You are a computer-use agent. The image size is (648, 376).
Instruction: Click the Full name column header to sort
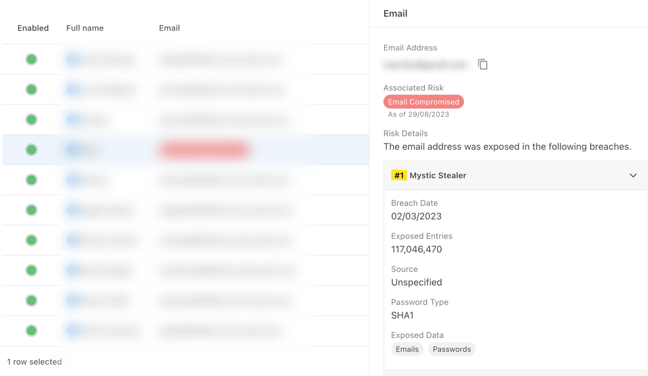tap(85, 28)
